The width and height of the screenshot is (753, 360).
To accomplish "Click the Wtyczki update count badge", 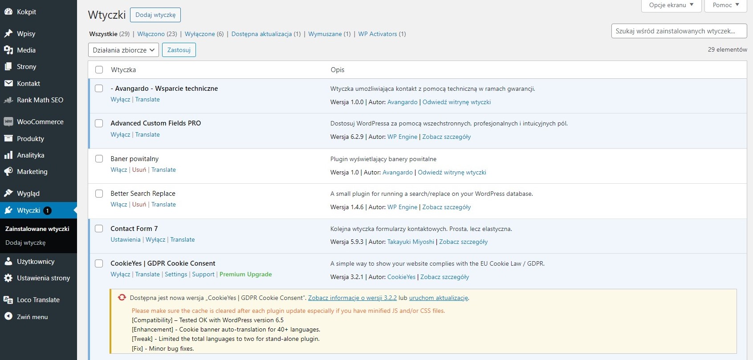I will 47,210.
